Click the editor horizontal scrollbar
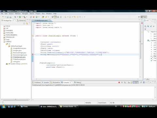Viewport: 157px width, 118px height. [87, 79]
